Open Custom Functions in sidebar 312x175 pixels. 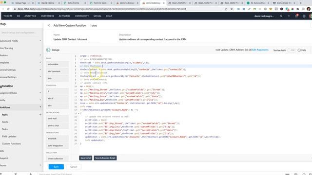pos(11,143)
